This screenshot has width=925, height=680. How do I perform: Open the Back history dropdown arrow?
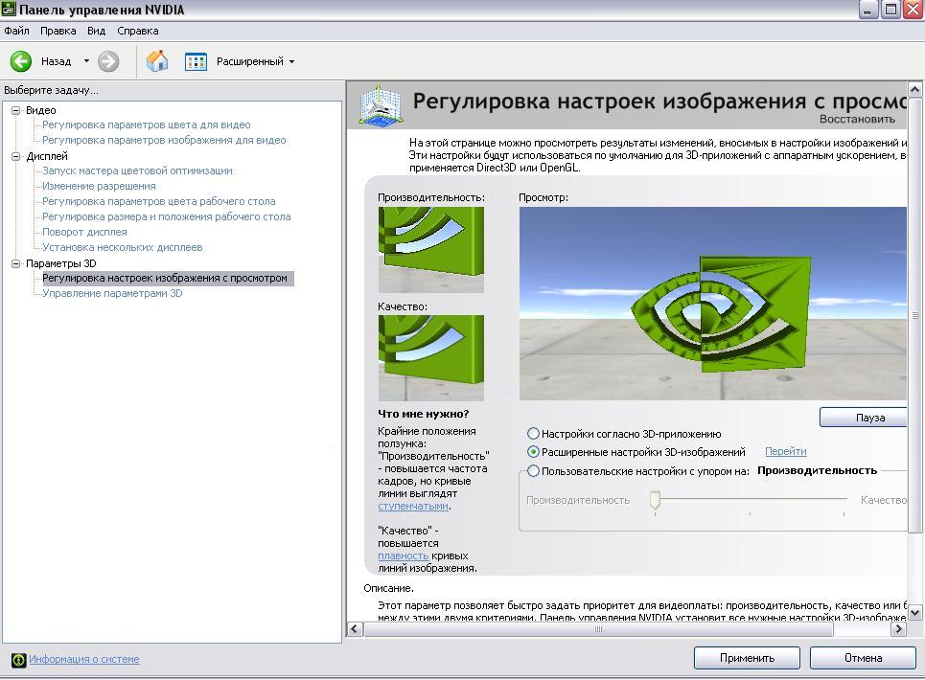tap(86, 60)
